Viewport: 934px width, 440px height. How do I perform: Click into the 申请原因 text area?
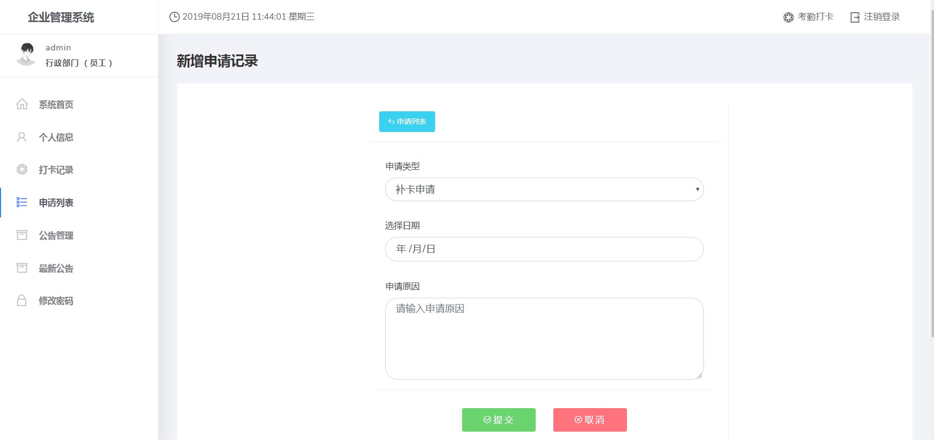pos(545,338)
